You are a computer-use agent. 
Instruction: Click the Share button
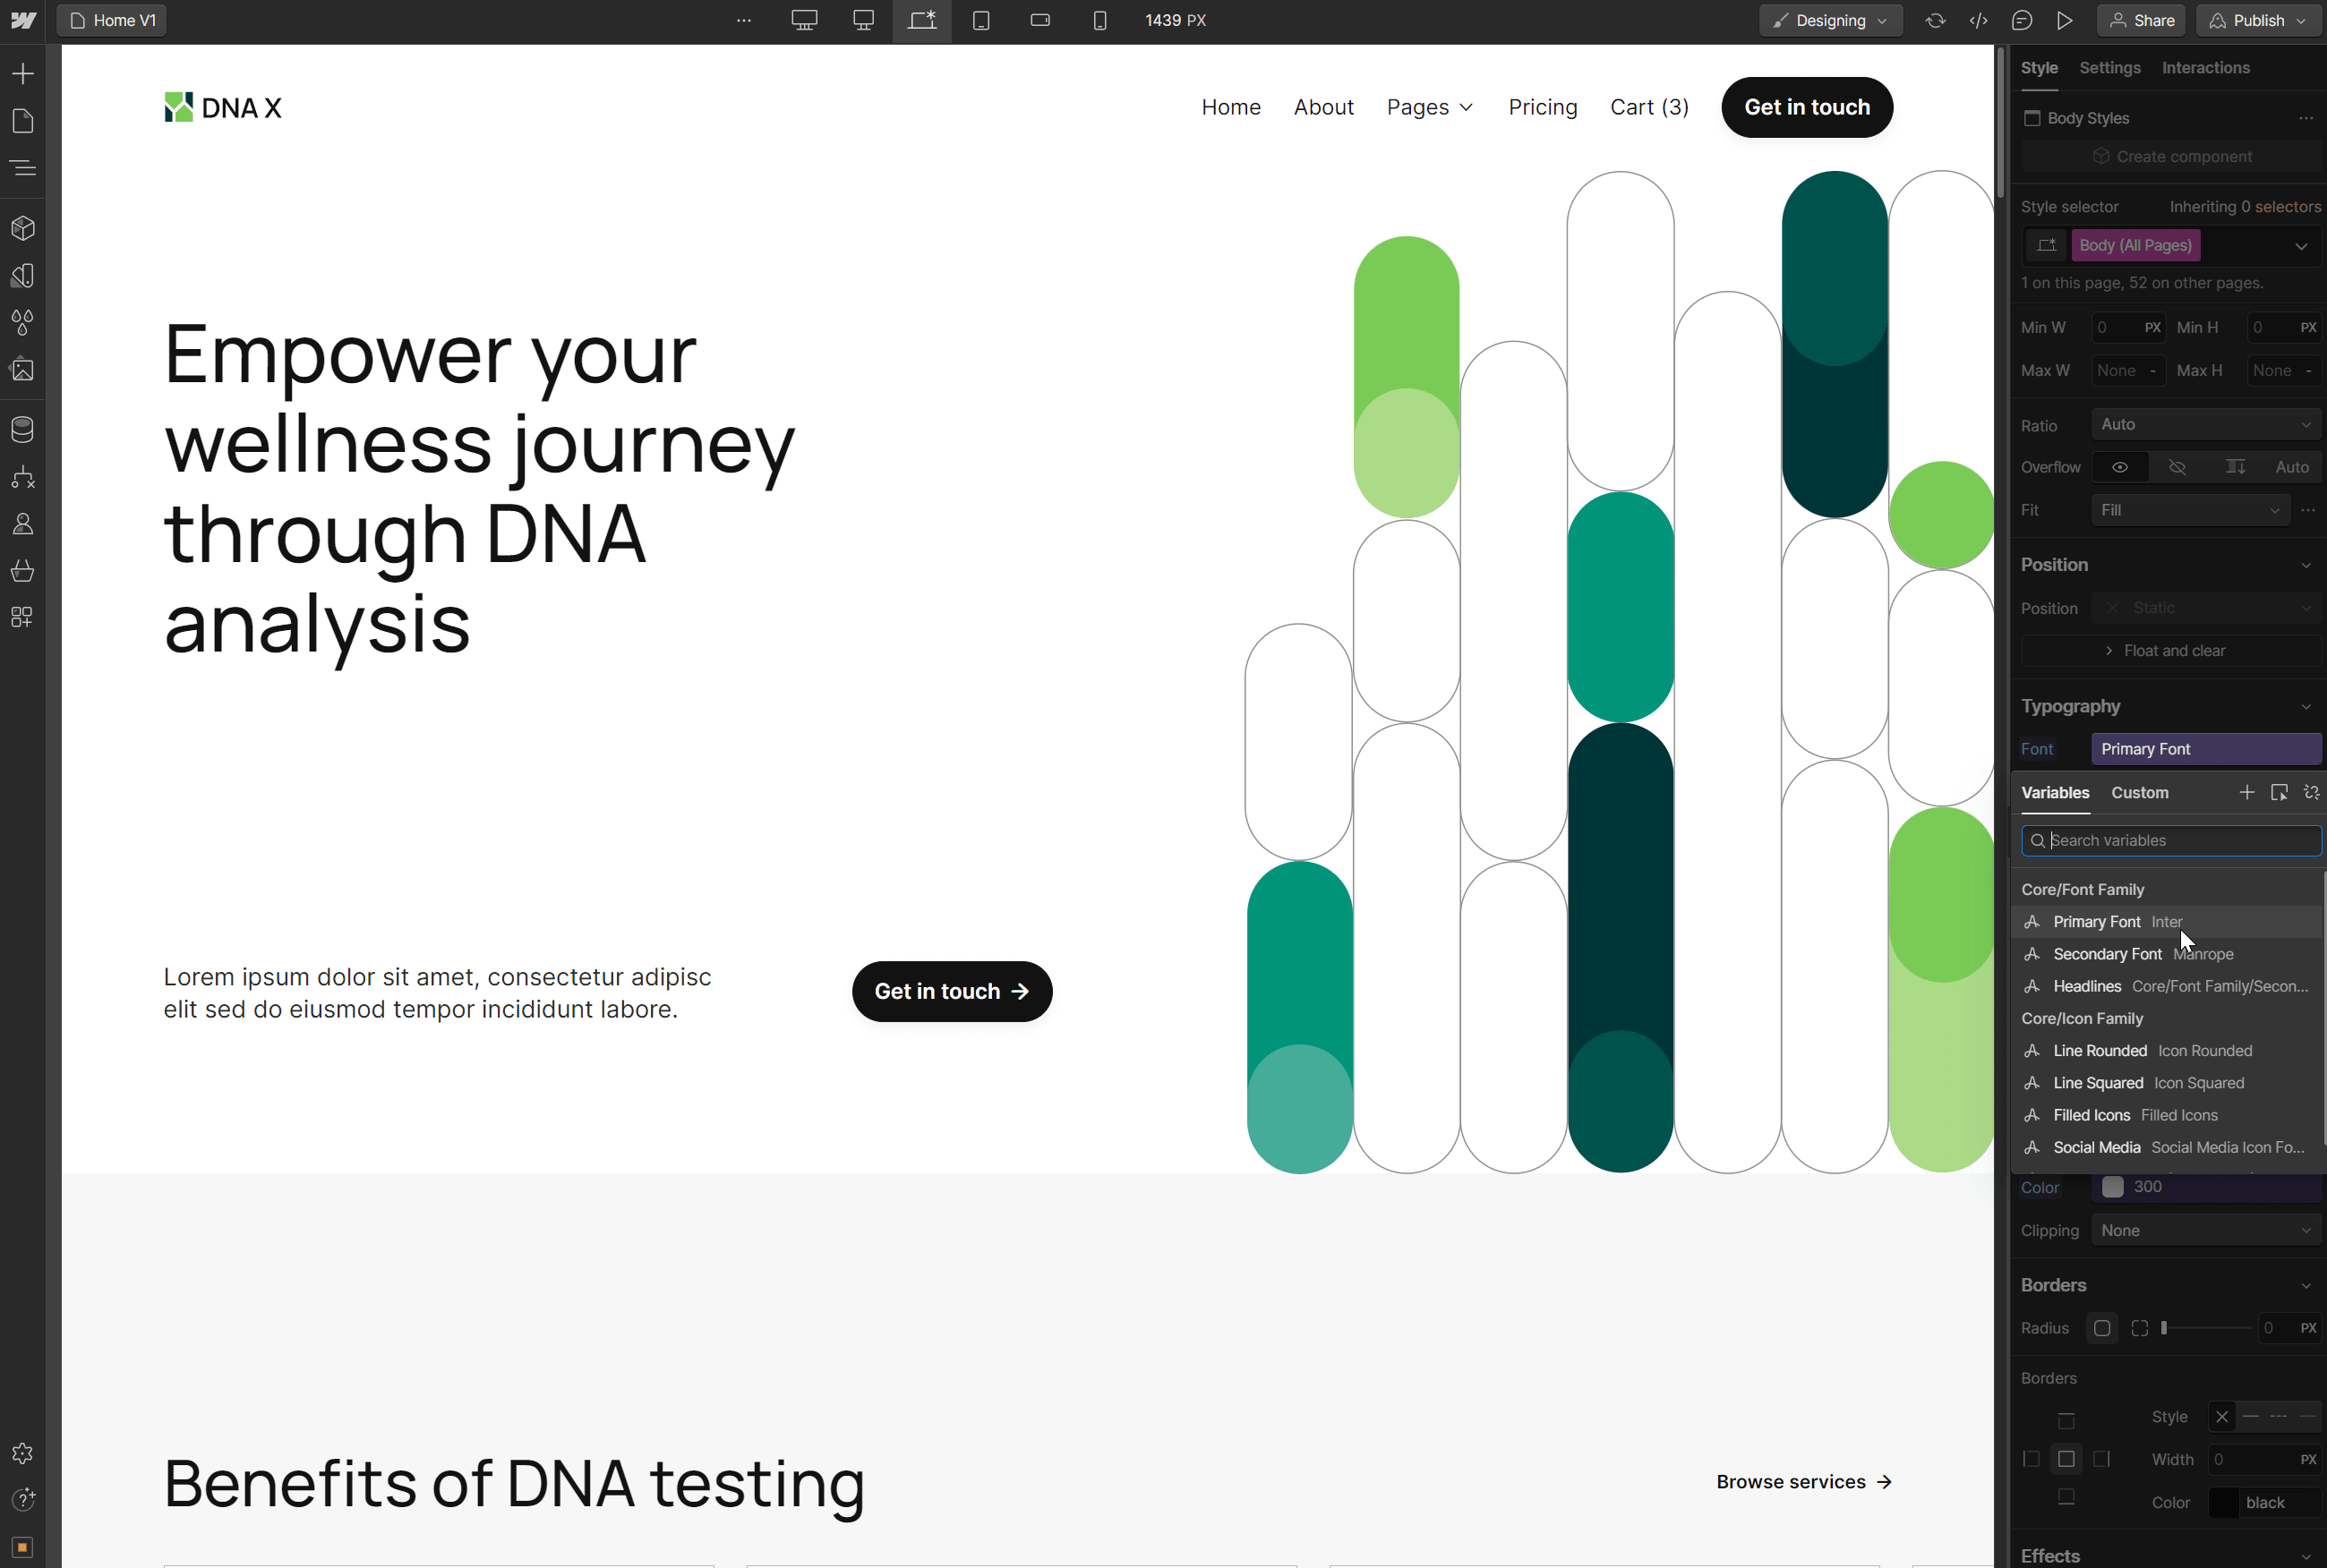[x=2142, y=20]
